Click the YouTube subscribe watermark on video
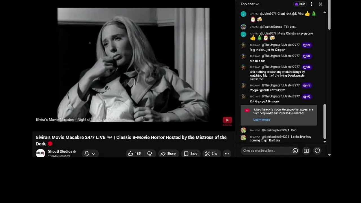Screen dimensions: 361x203 click(227, 121)
